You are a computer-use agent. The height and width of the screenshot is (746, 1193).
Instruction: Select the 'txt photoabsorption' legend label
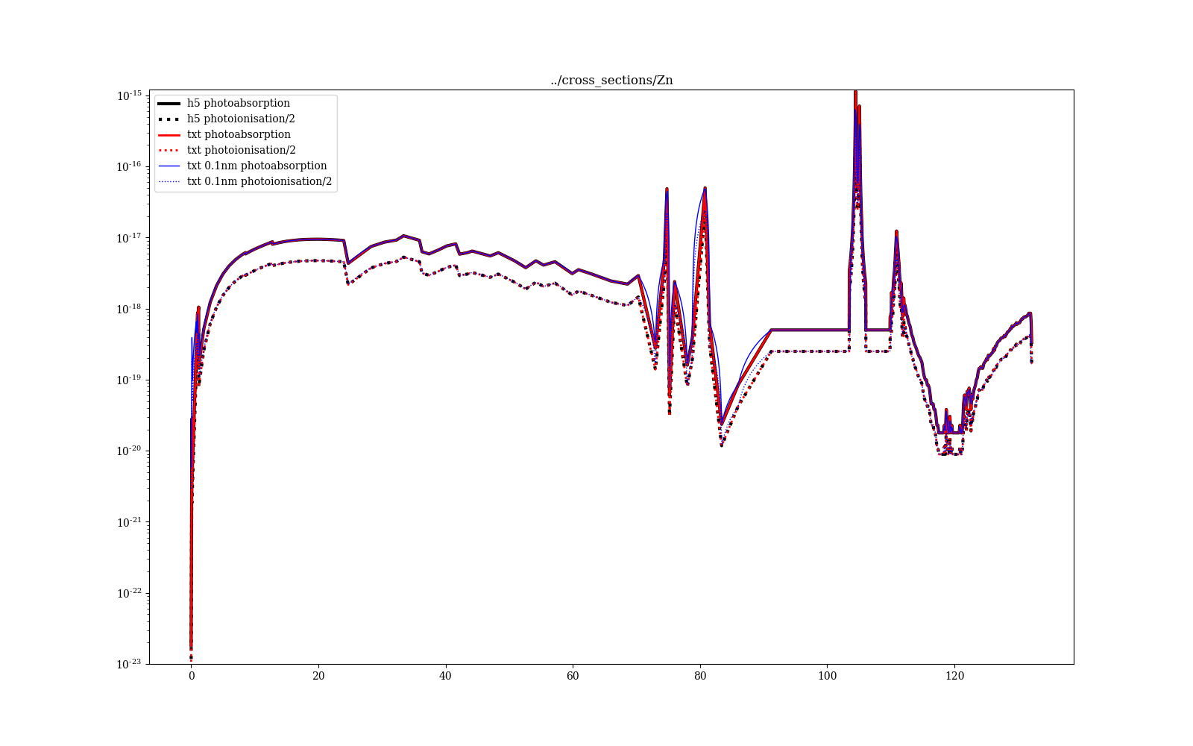pos(239,134)
